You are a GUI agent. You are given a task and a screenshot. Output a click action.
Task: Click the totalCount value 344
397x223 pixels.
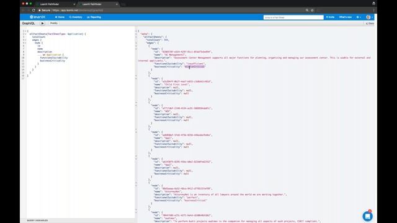coord(166,40)
